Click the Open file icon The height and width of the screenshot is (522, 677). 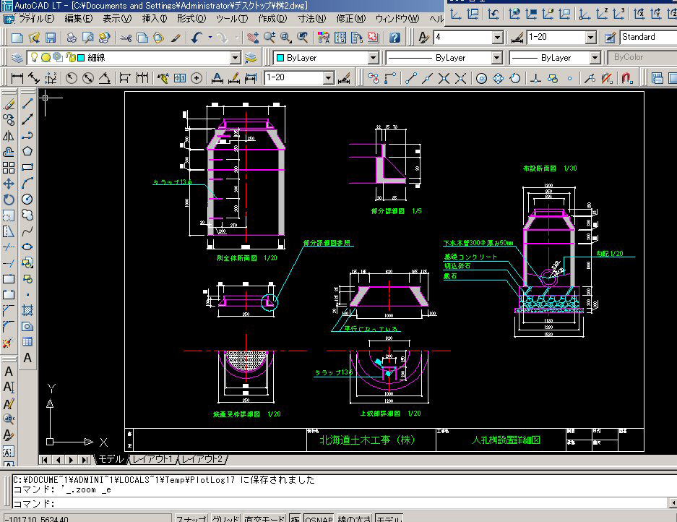point(34,38)
